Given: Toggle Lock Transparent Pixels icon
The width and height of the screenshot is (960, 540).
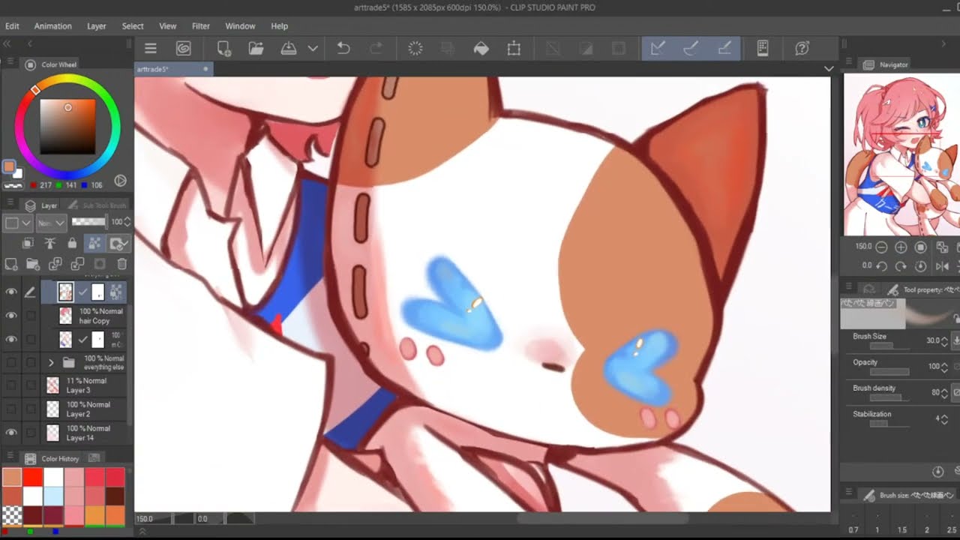Looking at the screenshot, I should pos(94,243).
